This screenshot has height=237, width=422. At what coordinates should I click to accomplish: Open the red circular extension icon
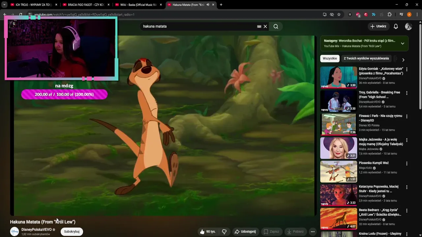pyautogui.click(x=366, y=14)
